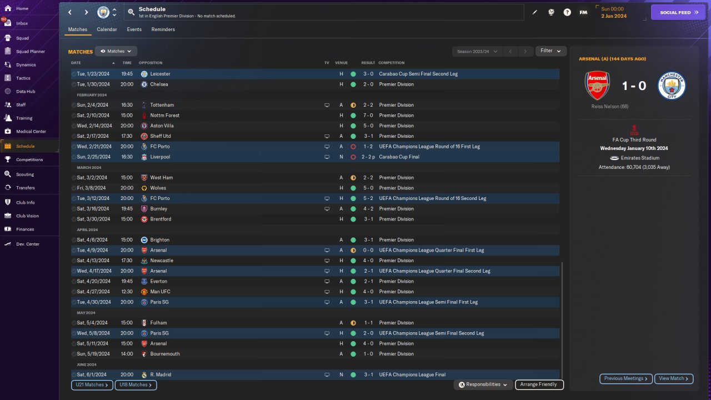Go back with the left arrow
Viewport: 711px width, 400px height.
(70, 12)
